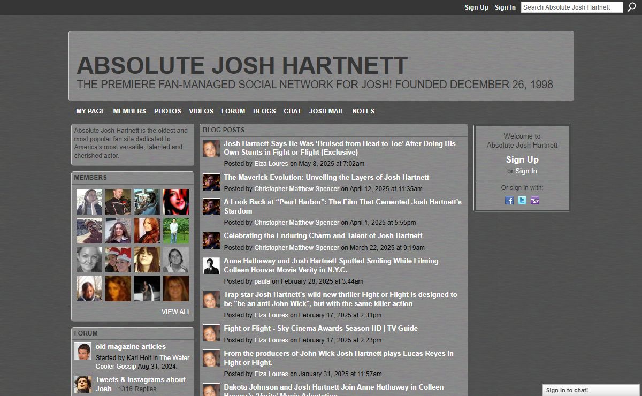The image size is (642, 396).
Task: Open the 'Sign in to chat!' bar
Action: [x=592, y=390]
